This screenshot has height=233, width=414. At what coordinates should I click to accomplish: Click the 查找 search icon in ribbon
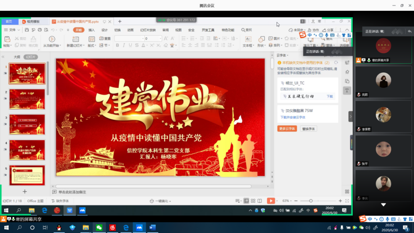[x=246, y=30]
